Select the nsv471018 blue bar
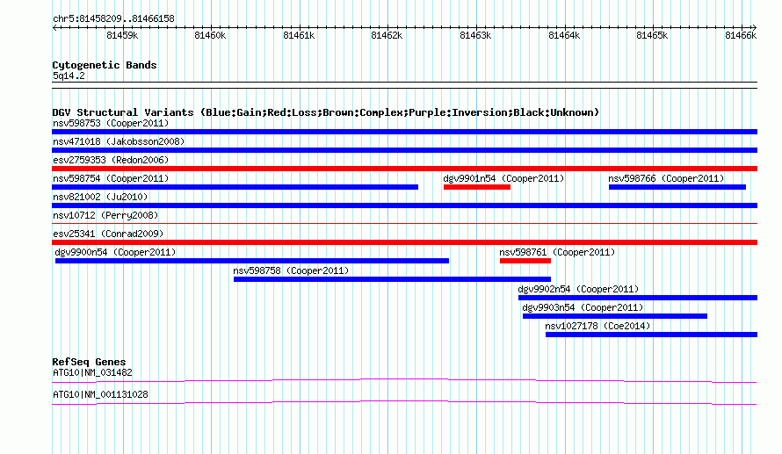 [x=404, y=150]
